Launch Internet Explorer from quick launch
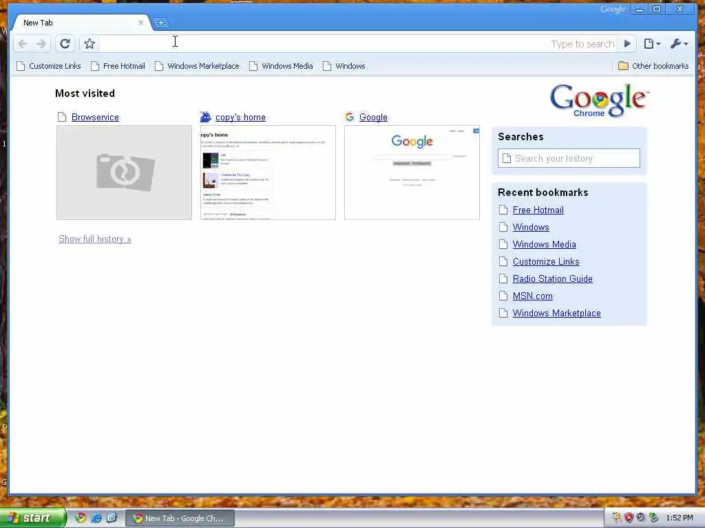 96,518
